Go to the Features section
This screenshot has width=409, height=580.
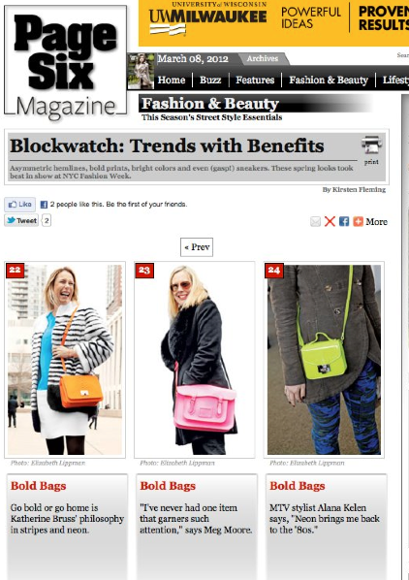tap(255, 80)
